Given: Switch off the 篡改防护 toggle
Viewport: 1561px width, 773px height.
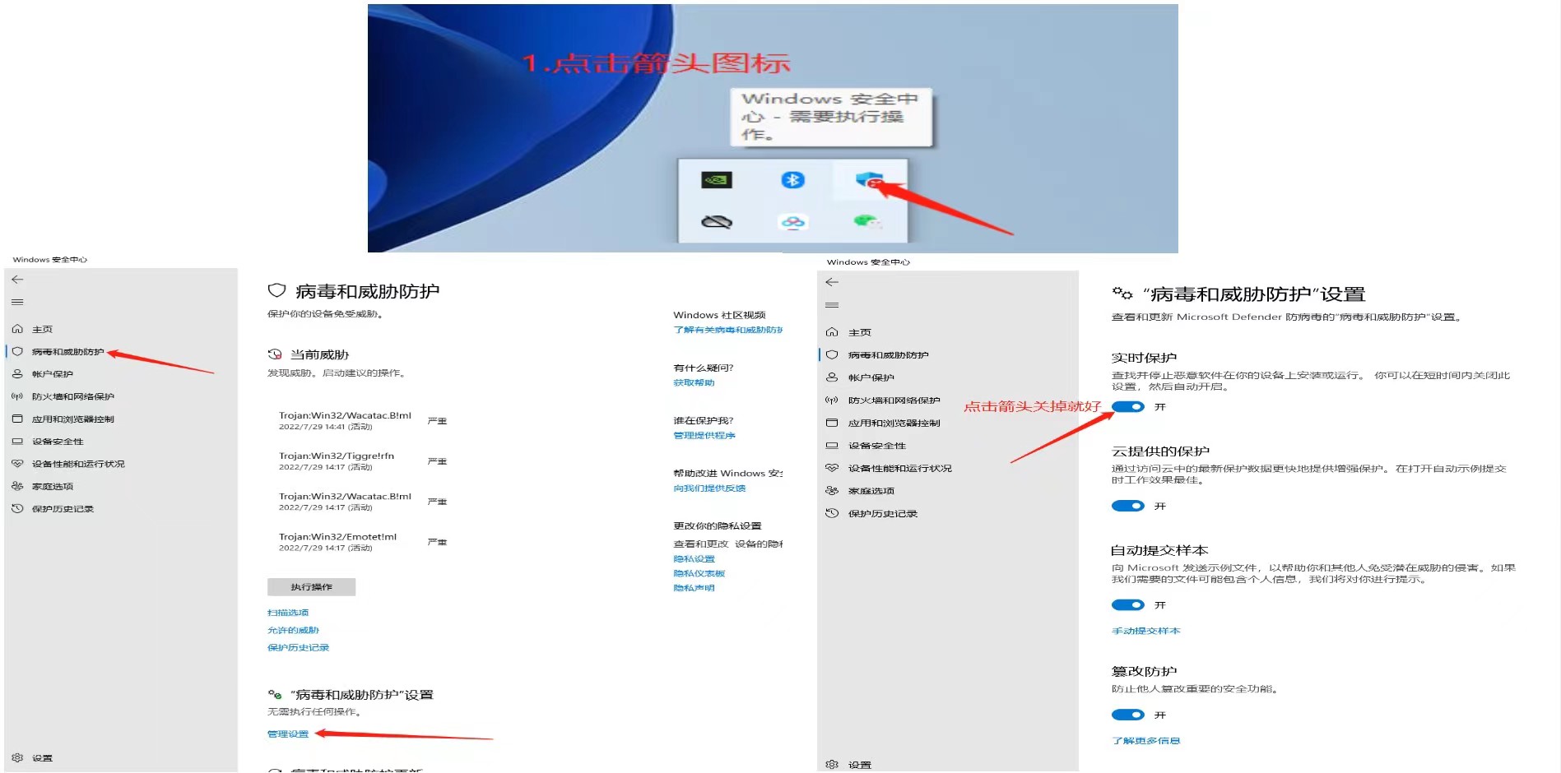Looking at the screenshot, I should pos(1127,715).
